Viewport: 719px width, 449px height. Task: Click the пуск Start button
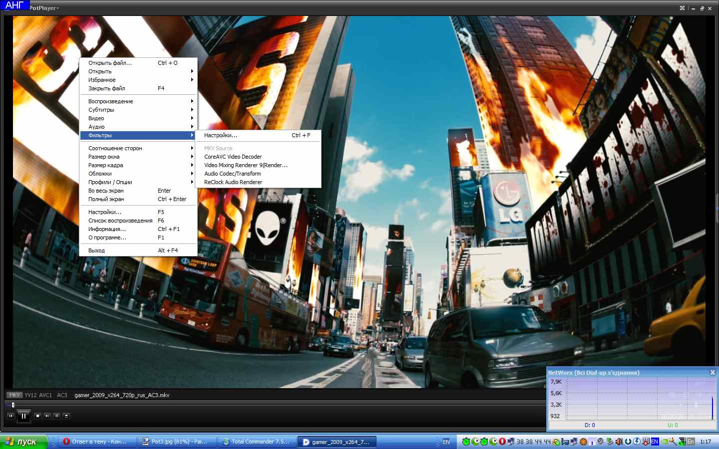click(x=23, y=442)
